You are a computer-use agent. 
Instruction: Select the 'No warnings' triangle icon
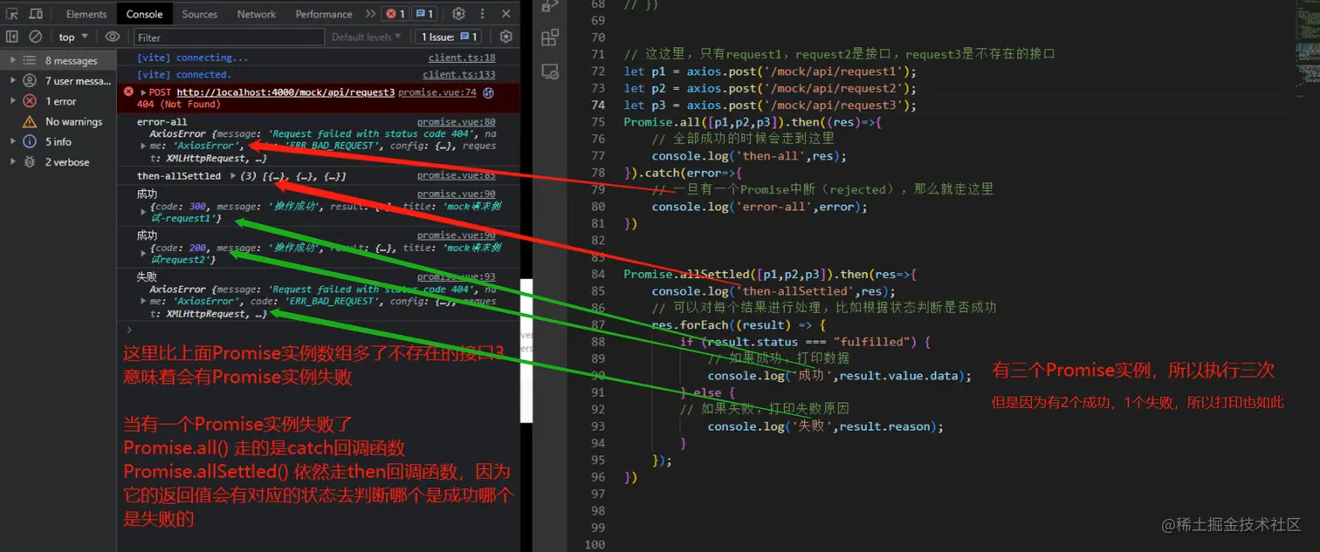(30, 121)
